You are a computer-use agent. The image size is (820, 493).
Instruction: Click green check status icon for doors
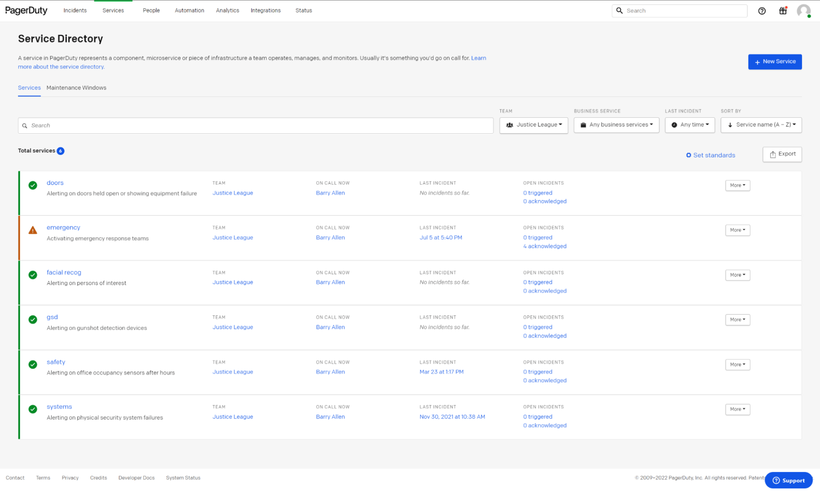[x=33, y=185]
